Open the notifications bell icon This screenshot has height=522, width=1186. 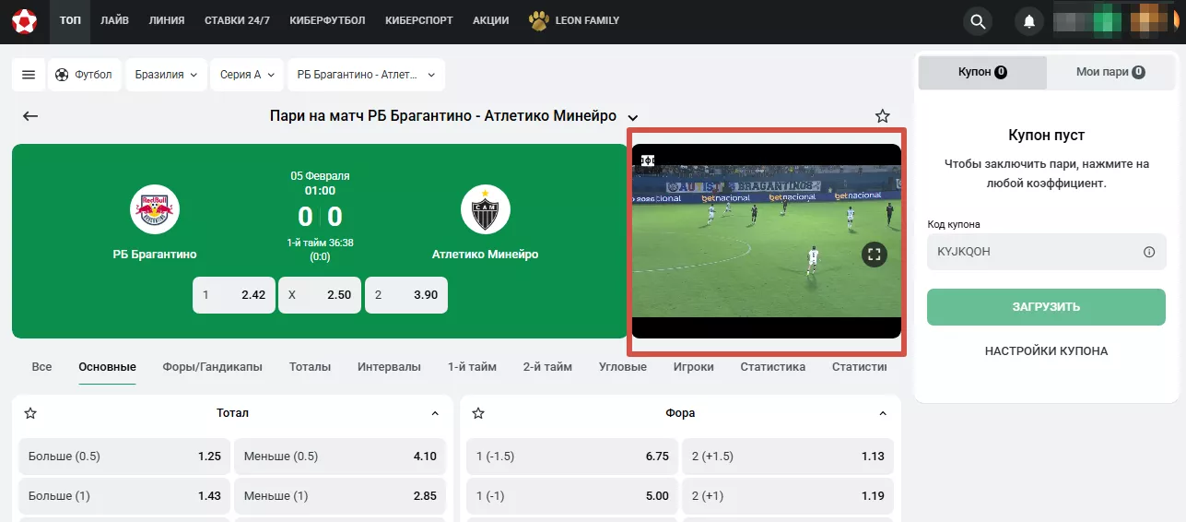[x=1029, y=21]
